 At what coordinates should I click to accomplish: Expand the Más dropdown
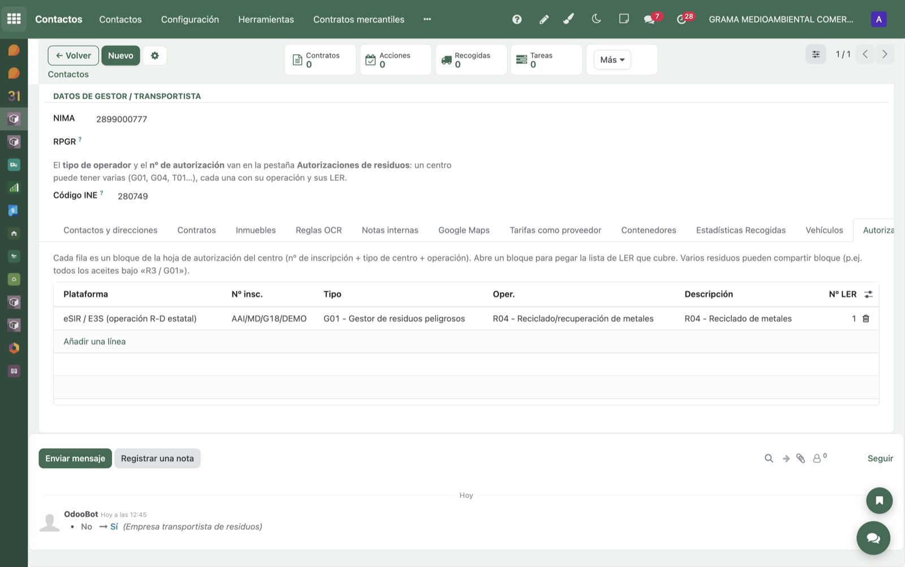[x=612, y=59]
